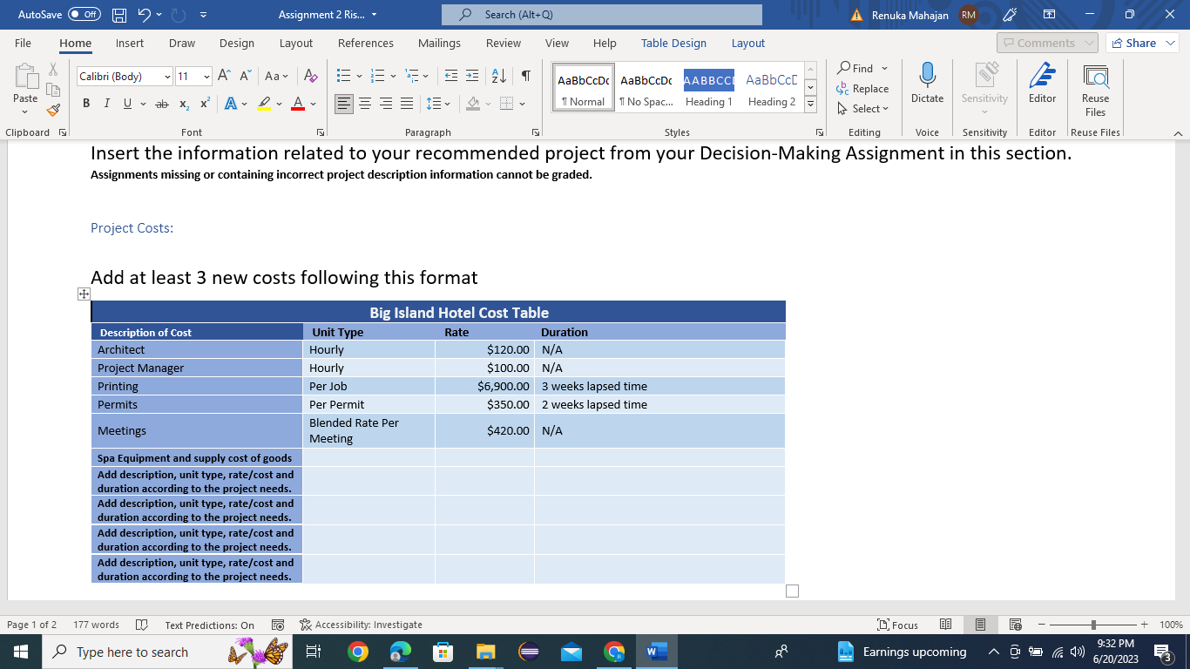Toggle subscript formatting
Screen dimensions: 1190x669
[x=185, y=104]
